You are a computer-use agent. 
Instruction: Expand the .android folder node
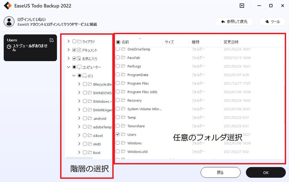79,118
